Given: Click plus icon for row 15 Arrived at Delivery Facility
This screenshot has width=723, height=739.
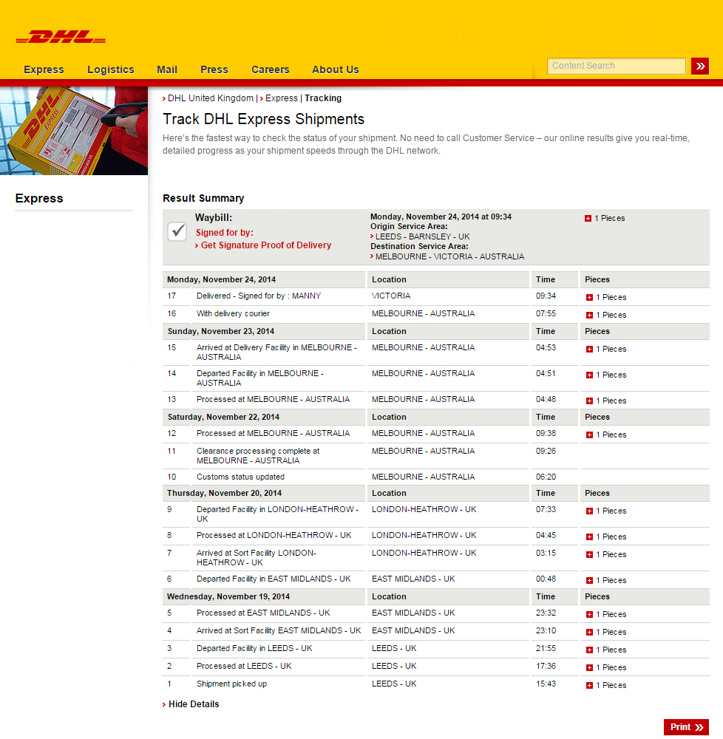Looking at the screenshot, I should 589,350.
